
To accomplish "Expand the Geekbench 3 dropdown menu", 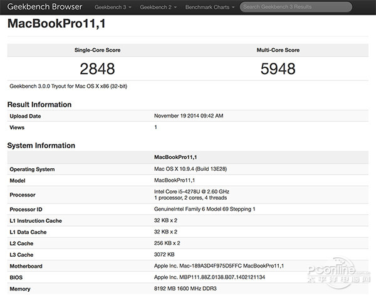I will tap(113, 7).
